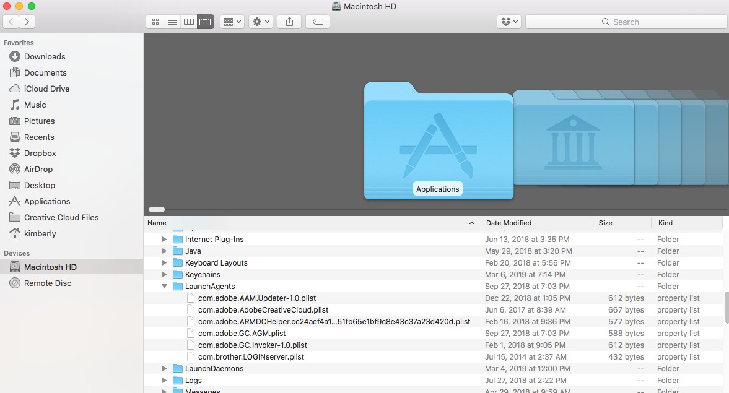The image size is (729, 393).
Task: Sort by the Size column header
Action: 621,223
